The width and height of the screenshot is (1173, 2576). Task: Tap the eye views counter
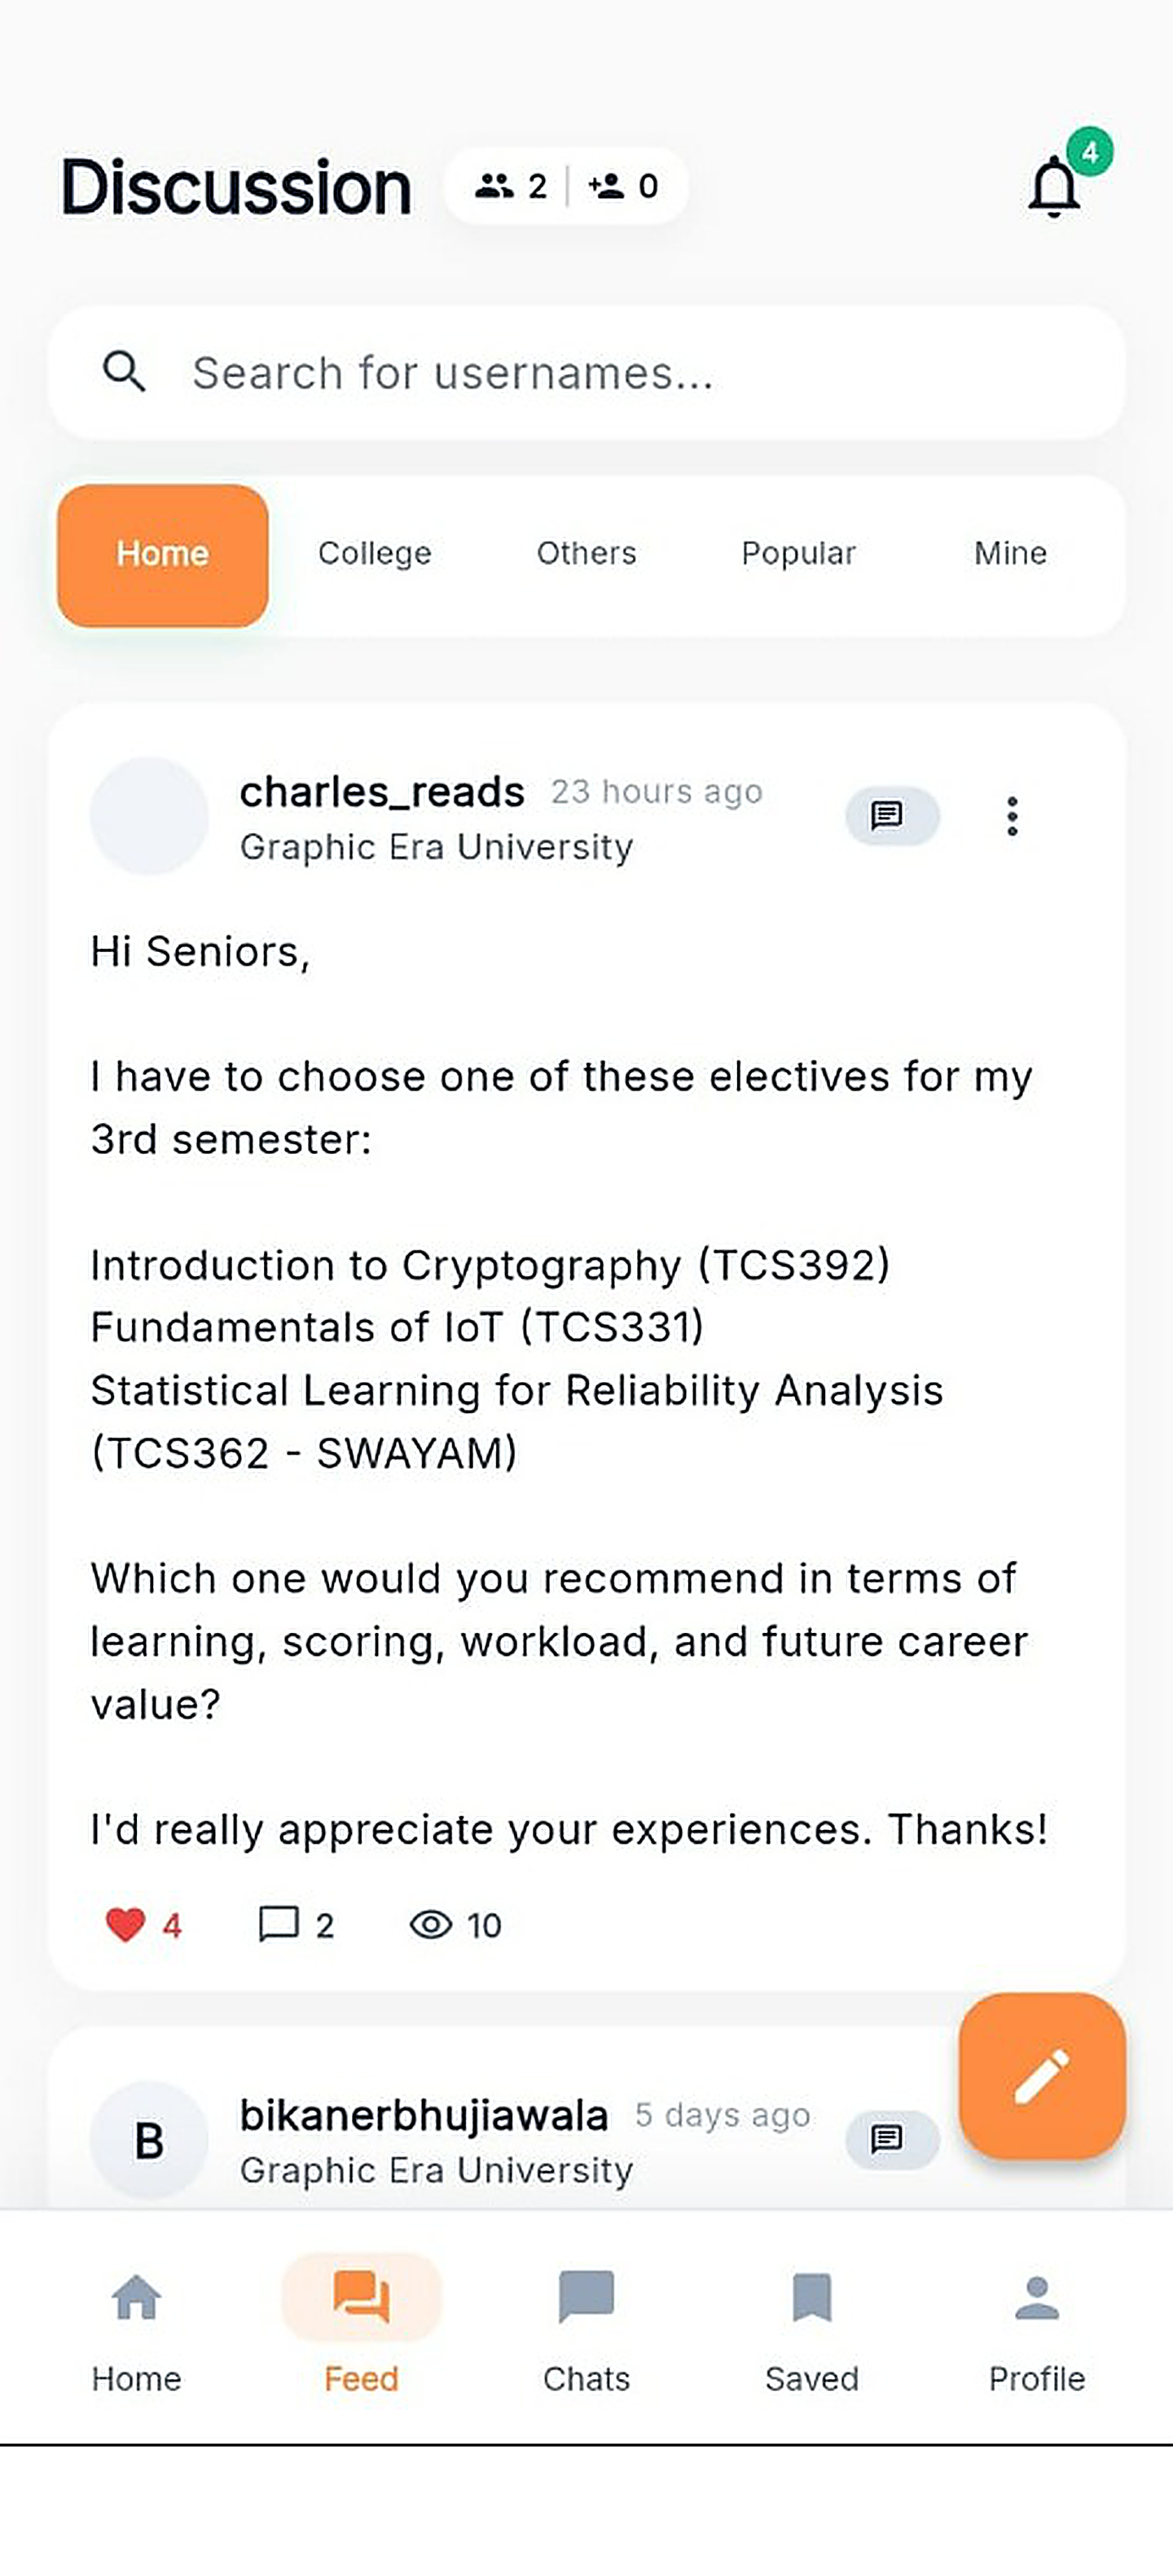click(431, 1924)
